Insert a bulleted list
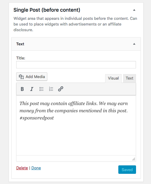151x184 pixels. (x=41, y=89)
